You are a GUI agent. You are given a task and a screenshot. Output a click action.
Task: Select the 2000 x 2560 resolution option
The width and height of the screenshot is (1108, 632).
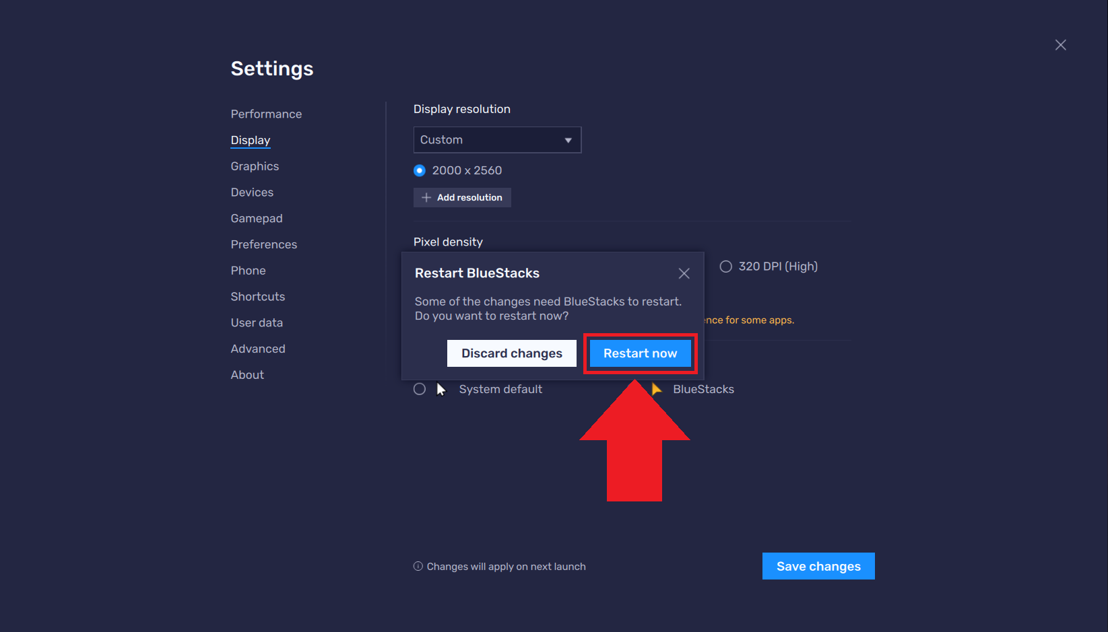(419, 170)
